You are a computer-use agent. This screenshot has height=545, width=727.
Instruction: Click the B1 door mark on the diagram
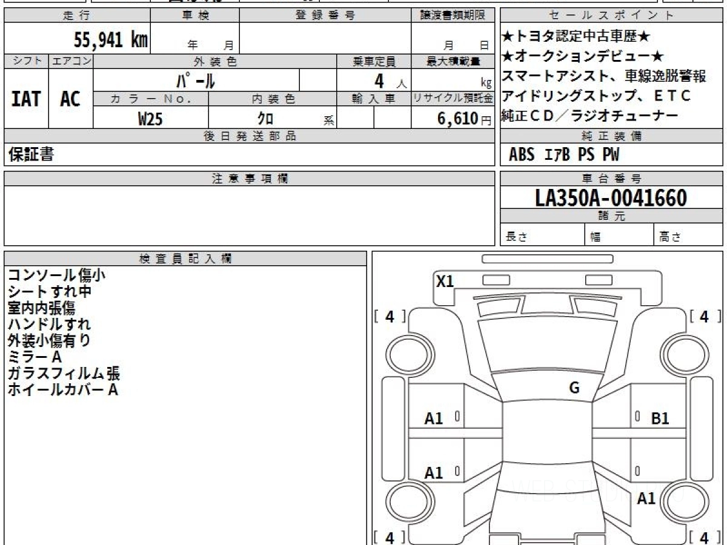point(660,418)
